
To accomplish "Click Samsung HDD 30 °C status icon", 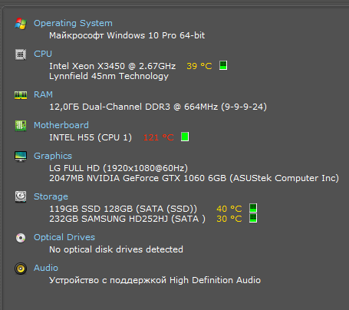I will tap(253, 218).
